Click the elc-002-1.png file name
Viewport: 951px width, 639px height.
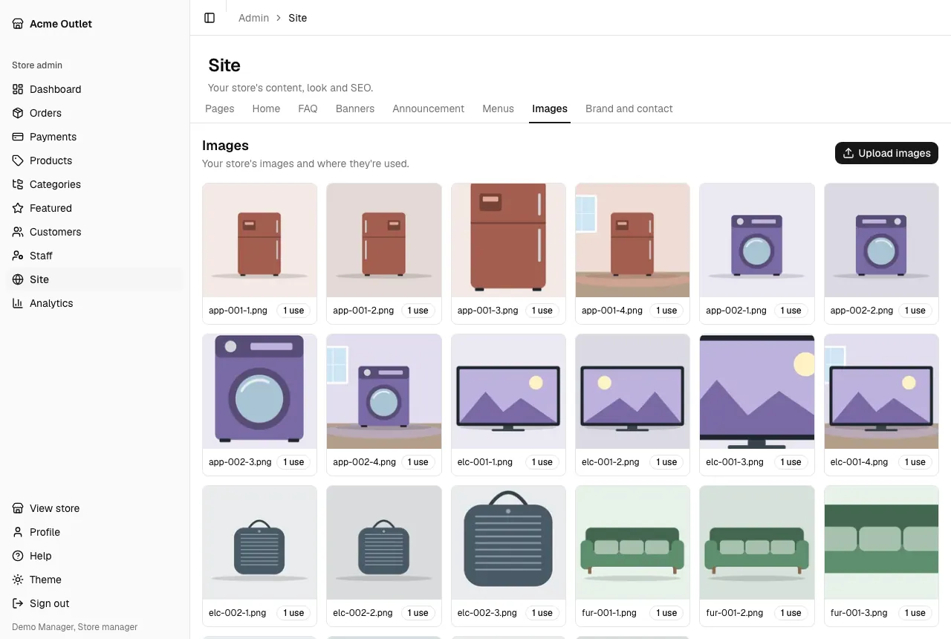(239, 613)
